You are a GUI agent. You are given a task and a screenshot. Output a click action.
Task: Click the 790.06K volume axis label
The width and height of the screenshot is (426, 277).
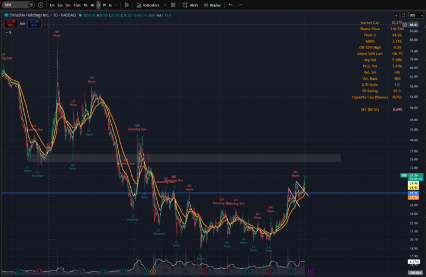coord(415,273)
